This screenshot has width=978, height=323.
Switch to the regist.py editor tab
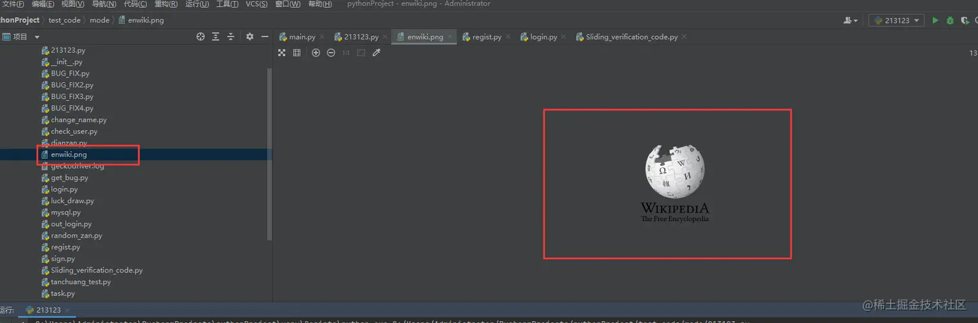(487, 37)
